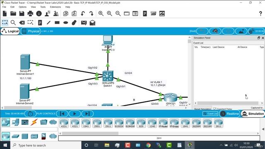Print using the printer icon
This screenshot has height=149, width=265.
tap(30, 14)
